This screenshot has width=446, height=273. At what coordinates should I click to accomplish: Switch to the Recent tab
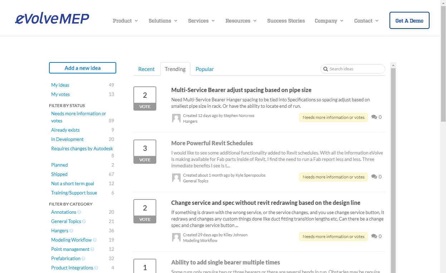pyautogui.click(x=146, y=69)
